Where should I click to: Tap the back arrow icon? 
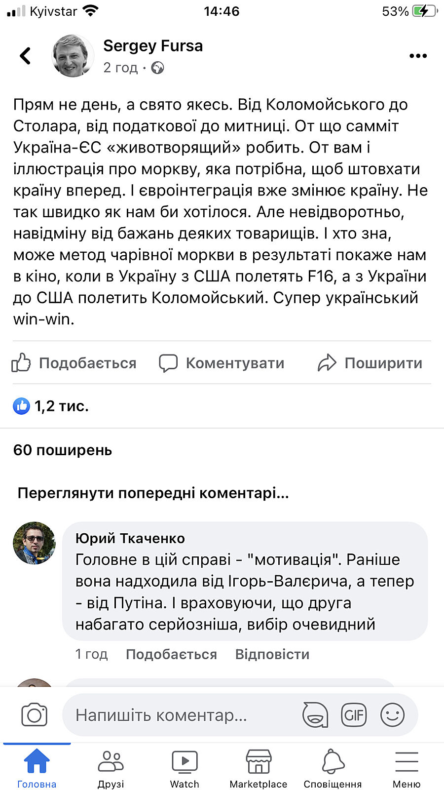(x=26, y=56)
